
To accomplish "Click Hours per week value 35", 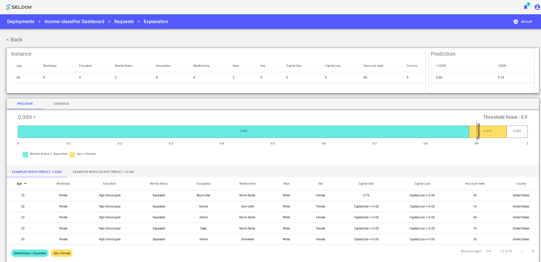I will [475, 239].
